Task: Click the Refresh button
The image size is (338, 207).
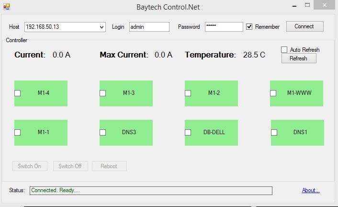Action: tap(298, 58)
